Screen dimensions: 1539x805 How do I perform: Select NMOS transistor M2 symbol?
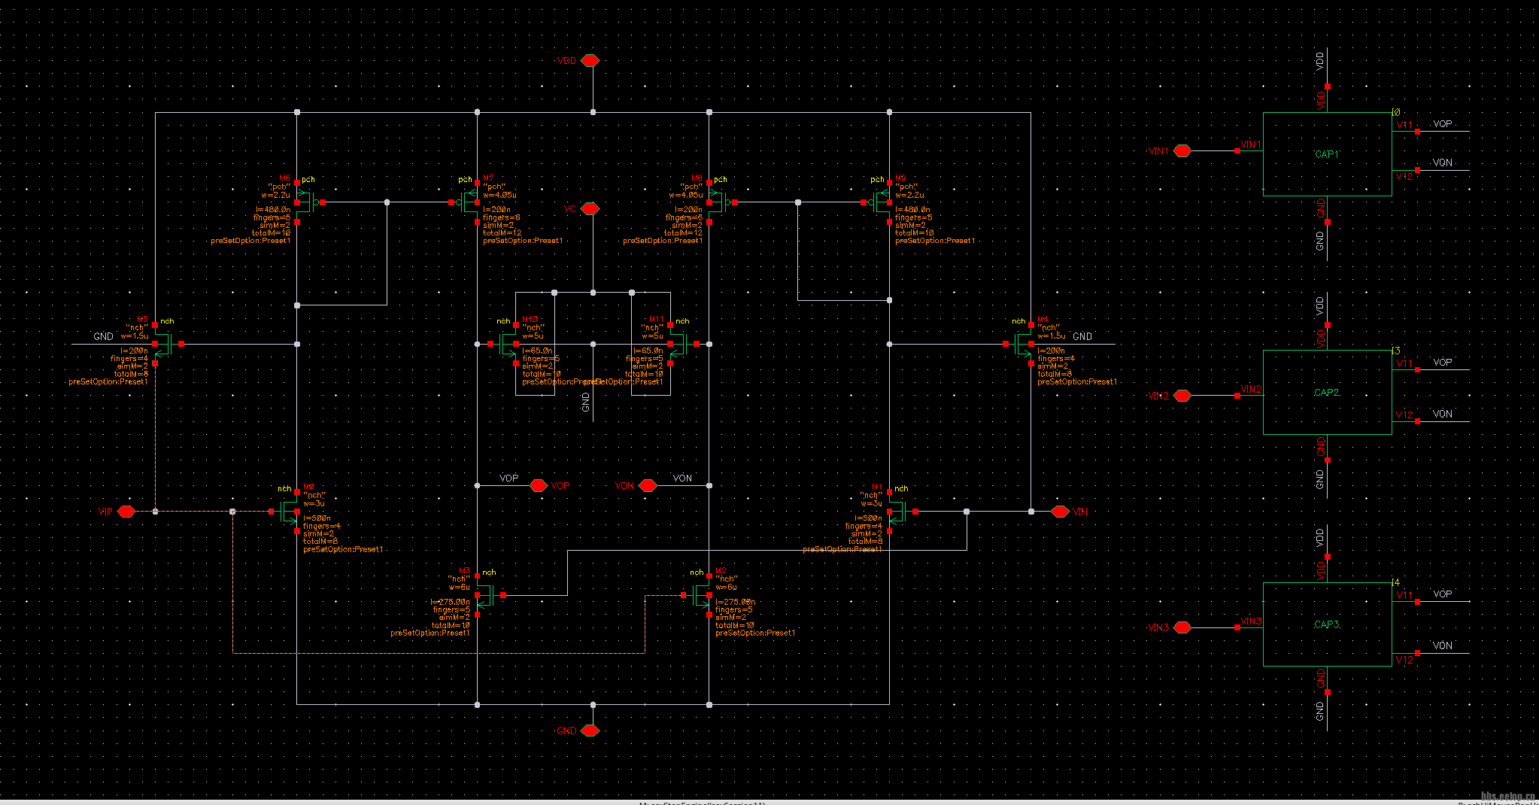tap(703, 596)
